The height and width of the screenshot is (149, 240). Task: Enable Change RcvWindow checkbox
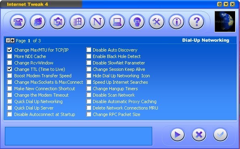point(9,62)
